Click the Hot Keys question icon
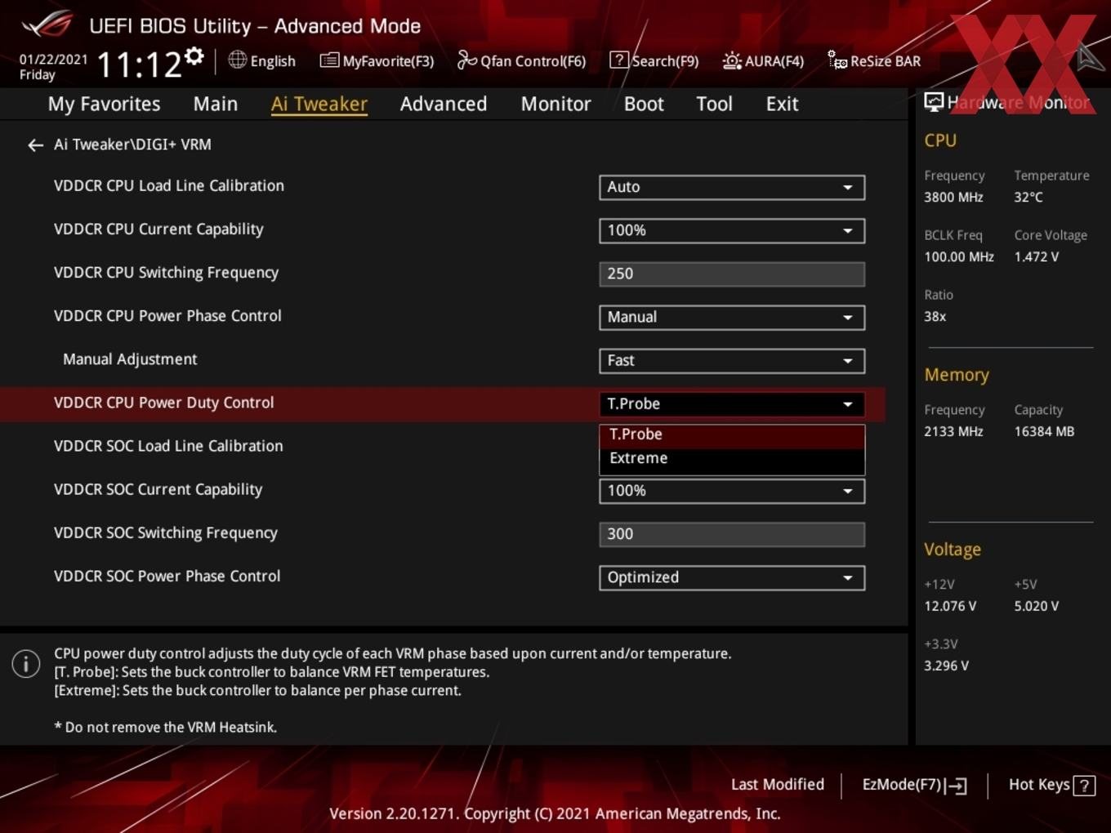The height and width of the screenshot is (833, 1111). point(1084,786)
